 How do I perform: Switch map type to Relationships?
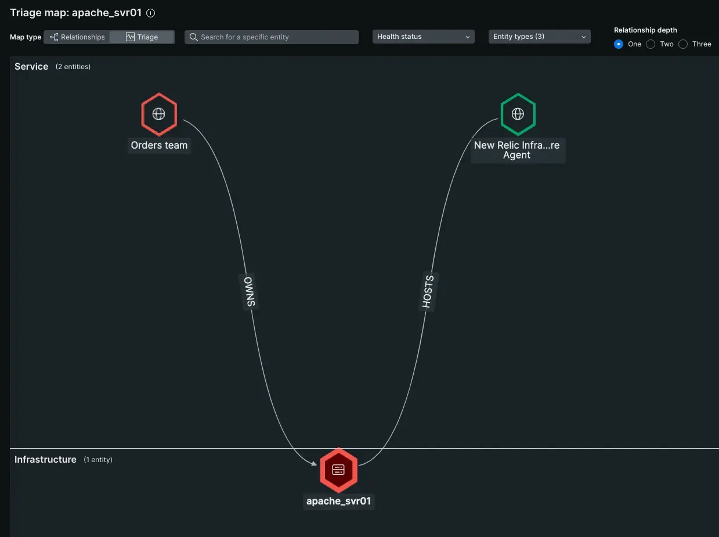78,37
